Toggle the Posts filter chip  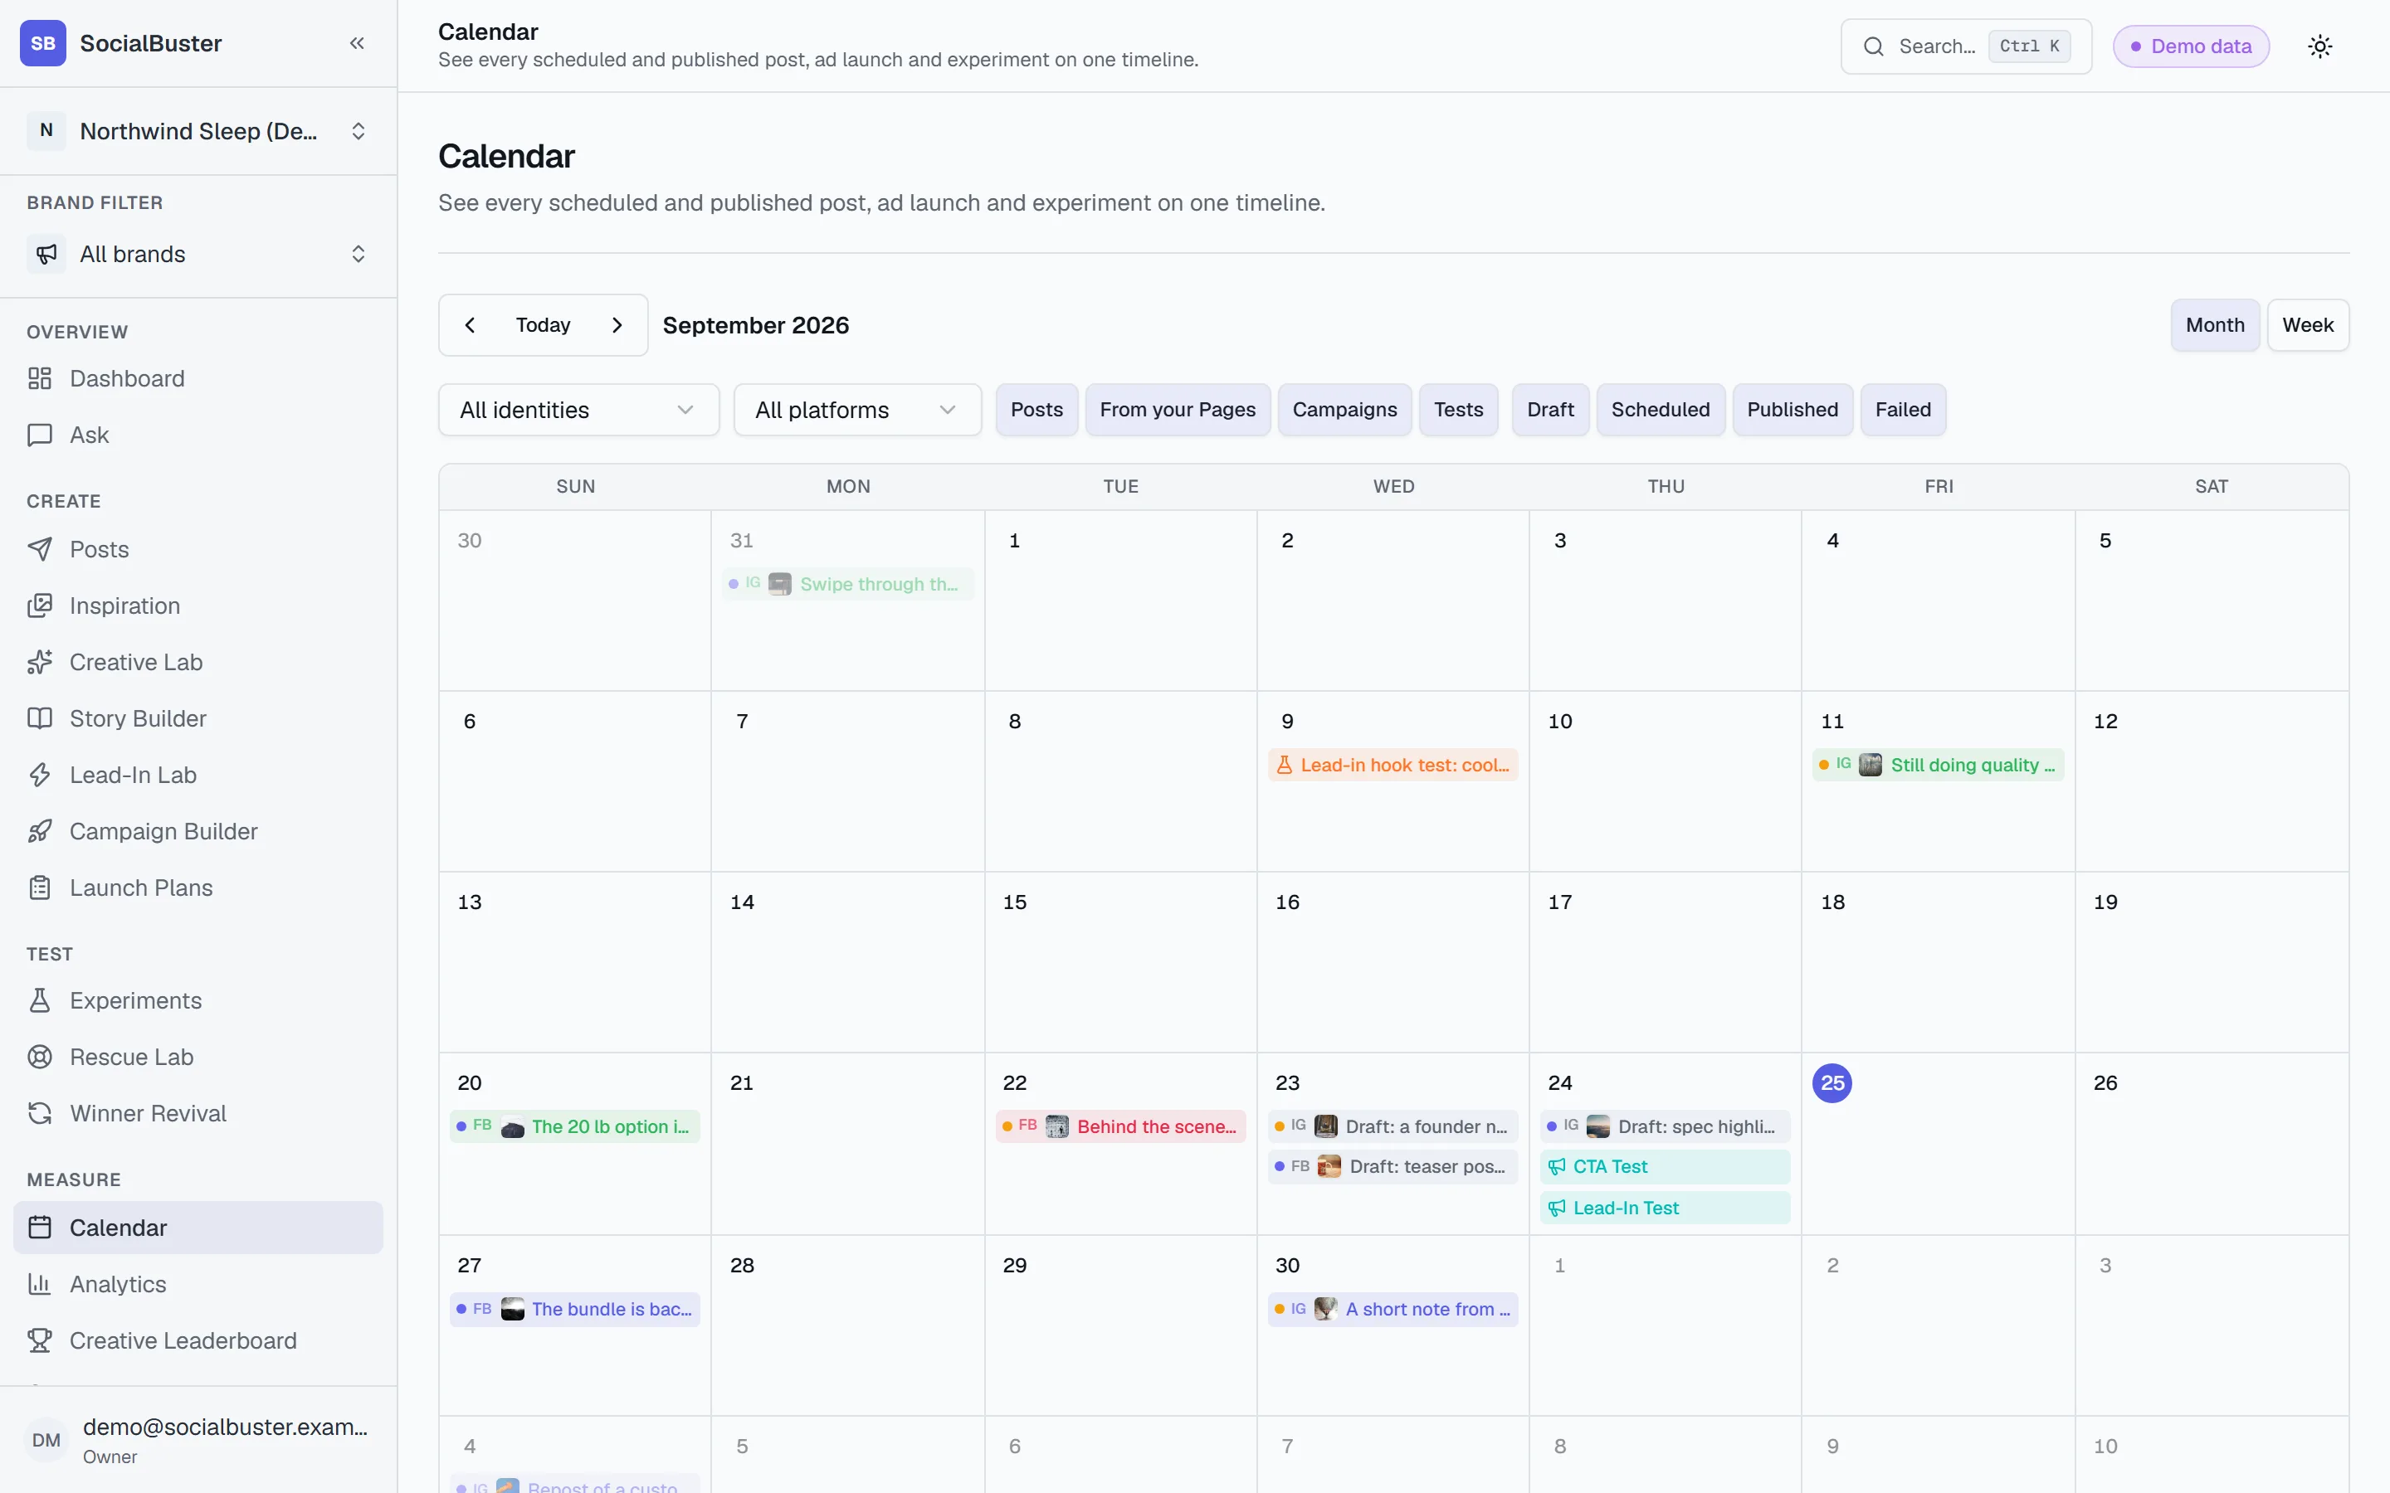click(x=1036, y=410)
